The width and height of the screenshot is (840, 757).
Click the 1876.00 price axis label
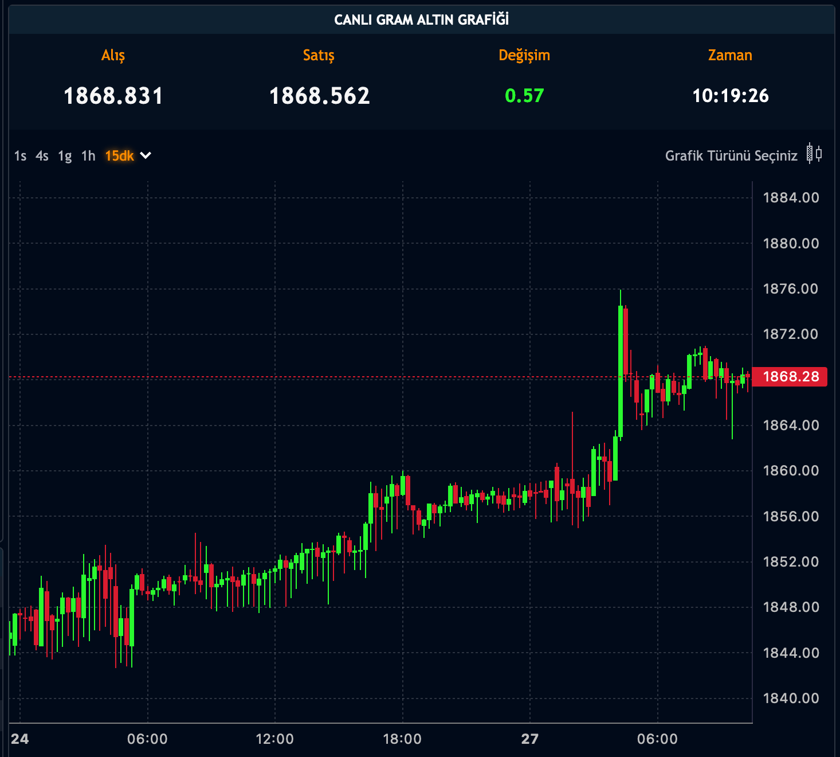point(791,289)
